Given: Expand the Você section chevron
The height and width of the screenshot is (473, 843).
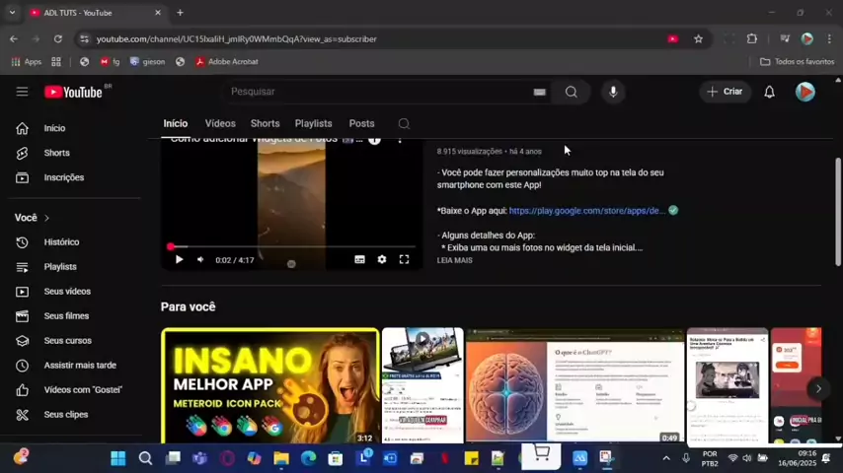Looking at the screenshot, I should [46, 218].
